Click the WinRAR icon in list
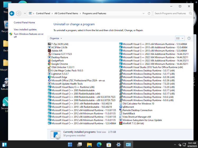 [x=121, y=124]
